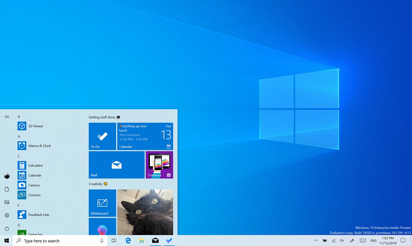Start the Calculator app

36,165
